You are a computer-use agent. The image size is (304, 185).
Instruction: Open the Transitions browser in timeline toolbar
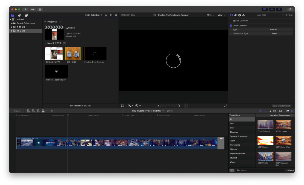292,111
